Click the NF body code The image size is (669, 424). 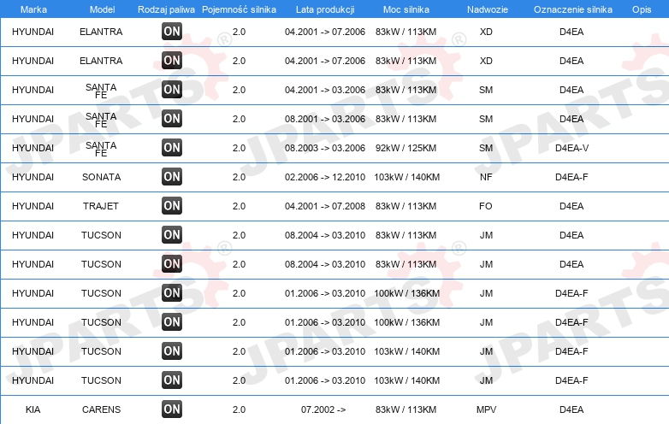486,177
